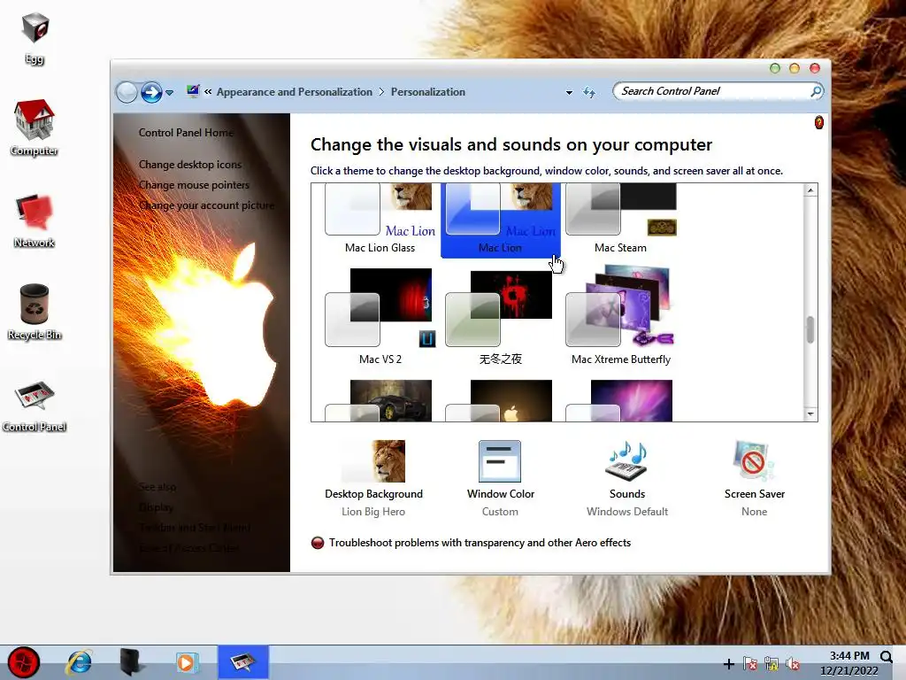Open the address bar history dropdown arrow
This screenshot has height=680, width=906.
569,92
